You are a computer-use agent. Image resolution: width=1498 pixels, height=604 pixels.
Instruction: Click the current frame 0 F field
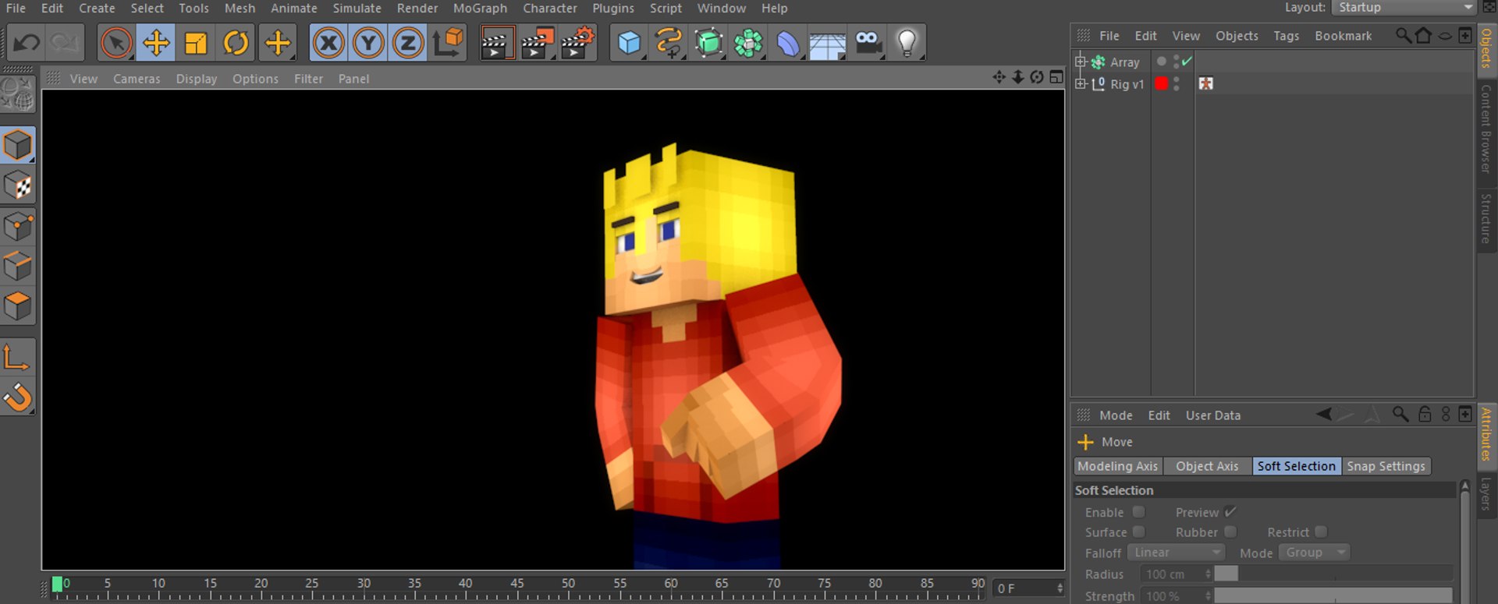(x=1028, y=588)
